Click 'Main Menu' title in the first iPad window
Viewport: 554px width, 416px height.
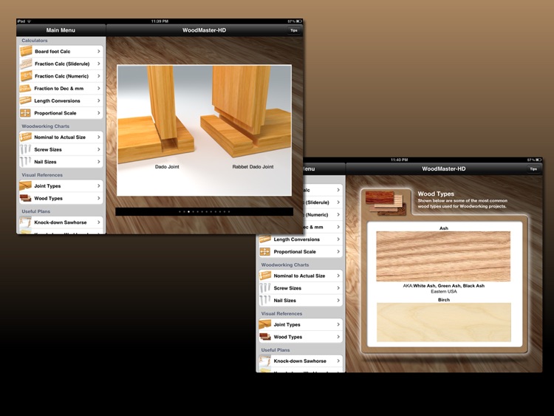[61, 30]
